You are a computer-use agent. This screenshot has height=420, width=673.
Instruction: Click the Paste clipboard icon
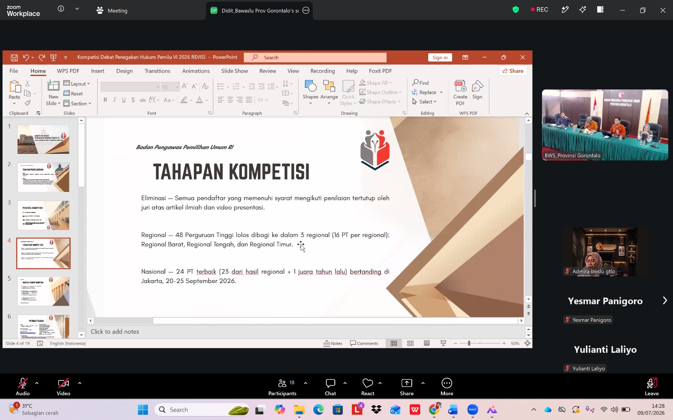pyautogui.click(x=15, y=87)
